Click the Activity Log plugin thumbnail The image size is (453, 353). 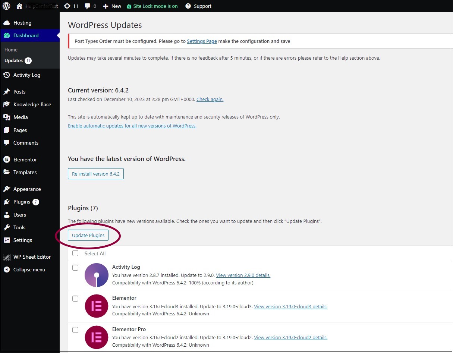click(x=97, y=275)
